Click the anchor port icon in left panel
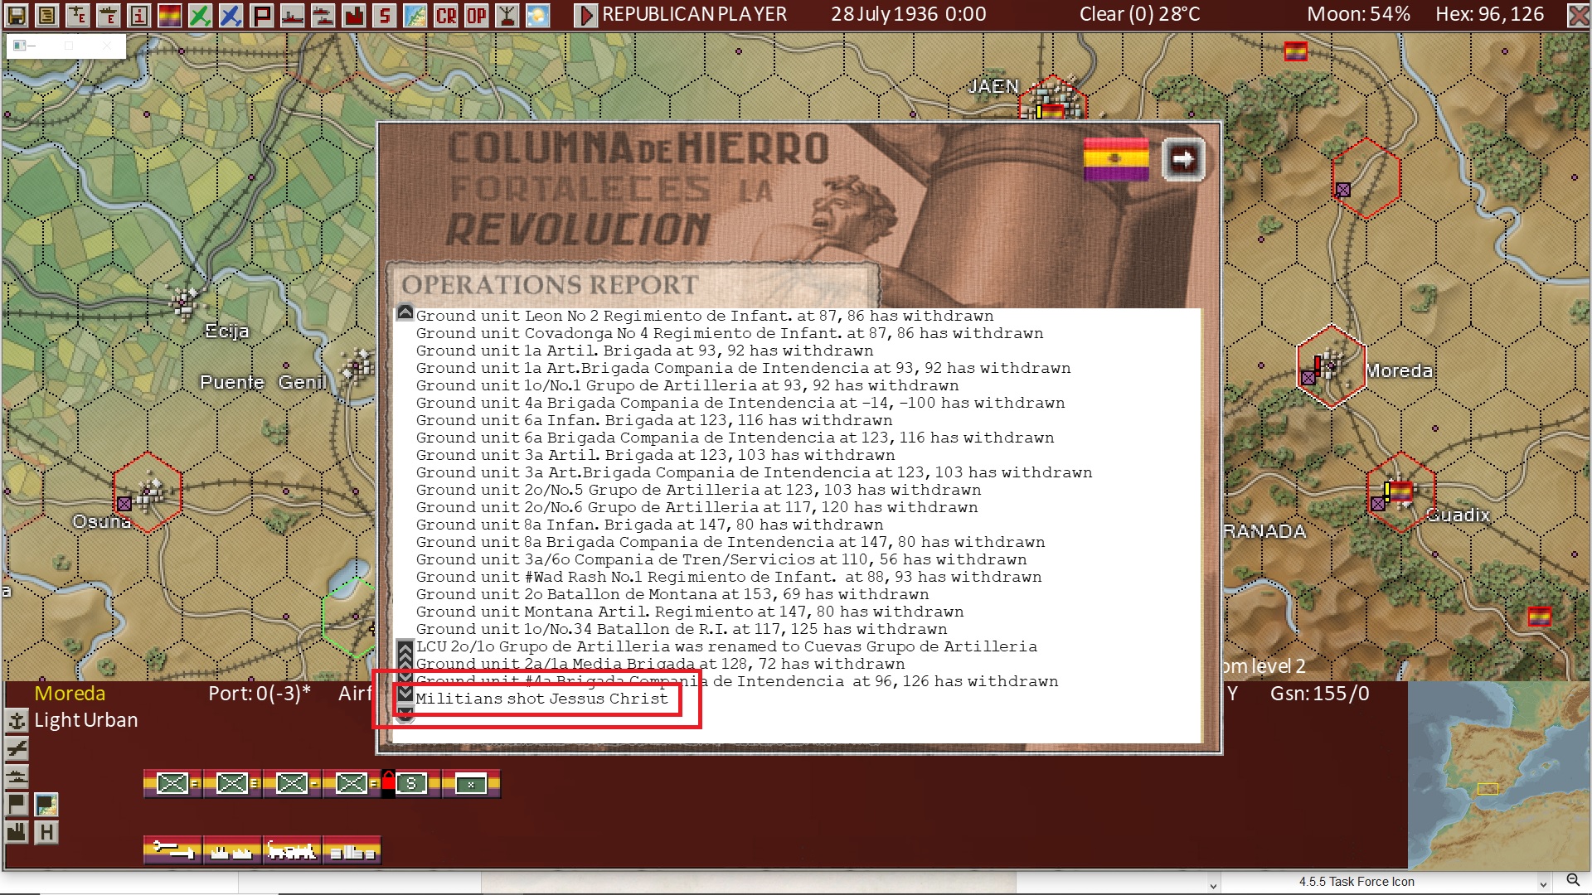 (x=17, y=721)
